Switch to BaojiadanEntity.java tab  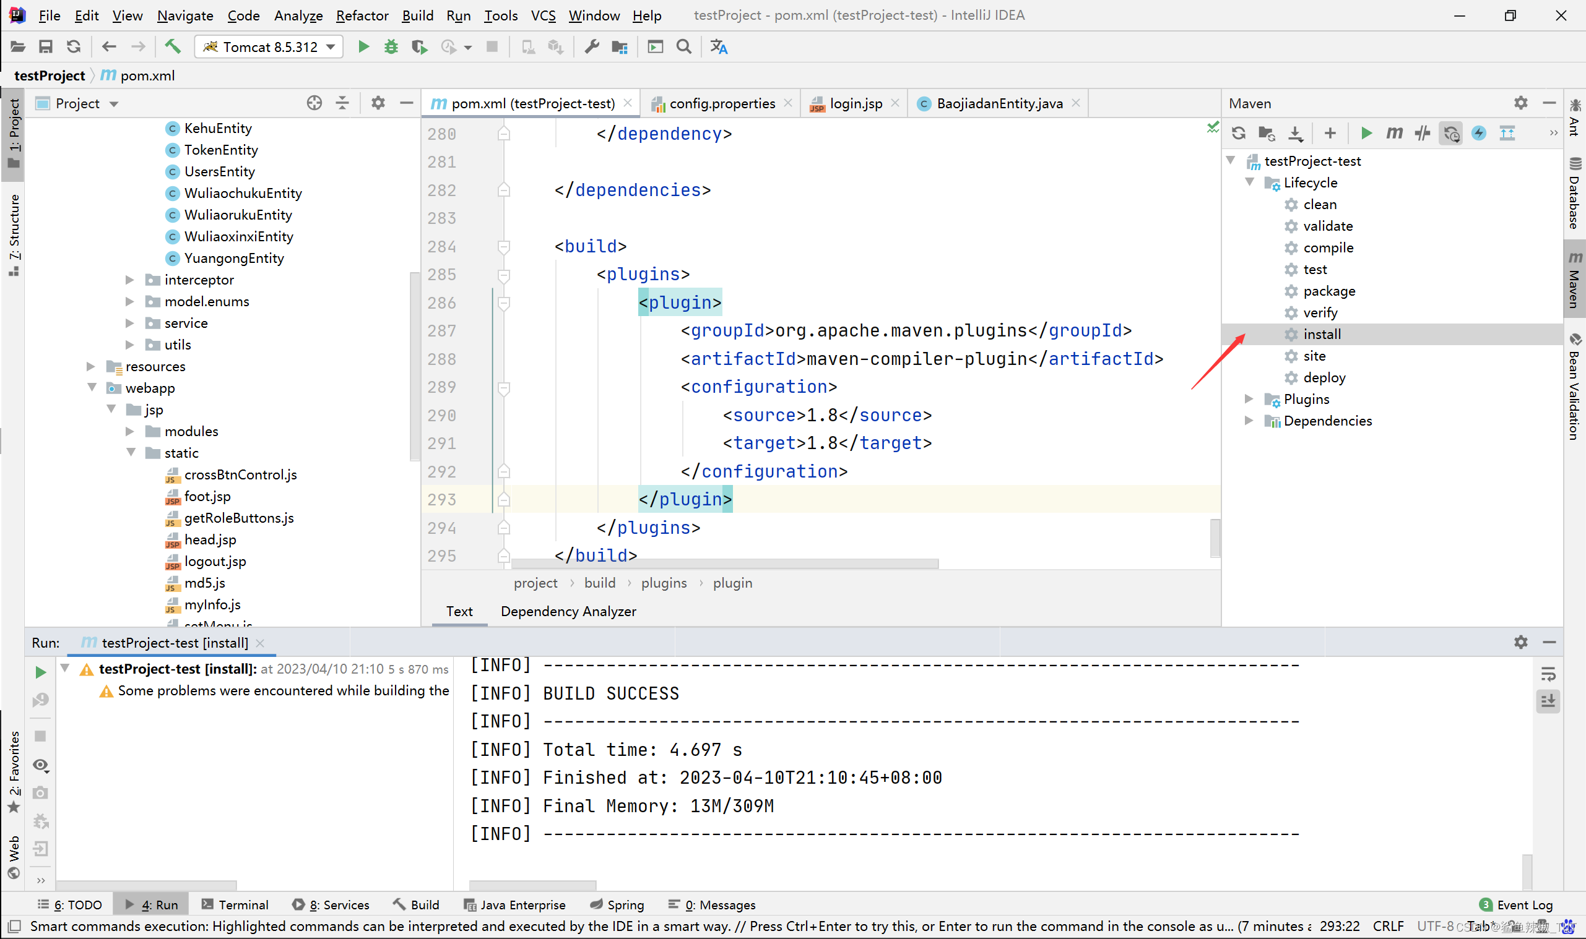(999, 103)
